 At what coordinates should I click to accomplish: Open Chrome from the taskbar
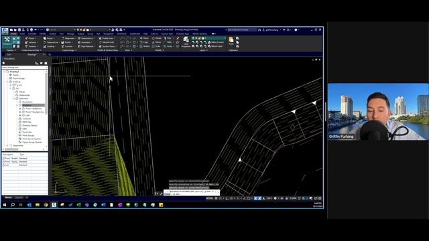click(46, 205)
